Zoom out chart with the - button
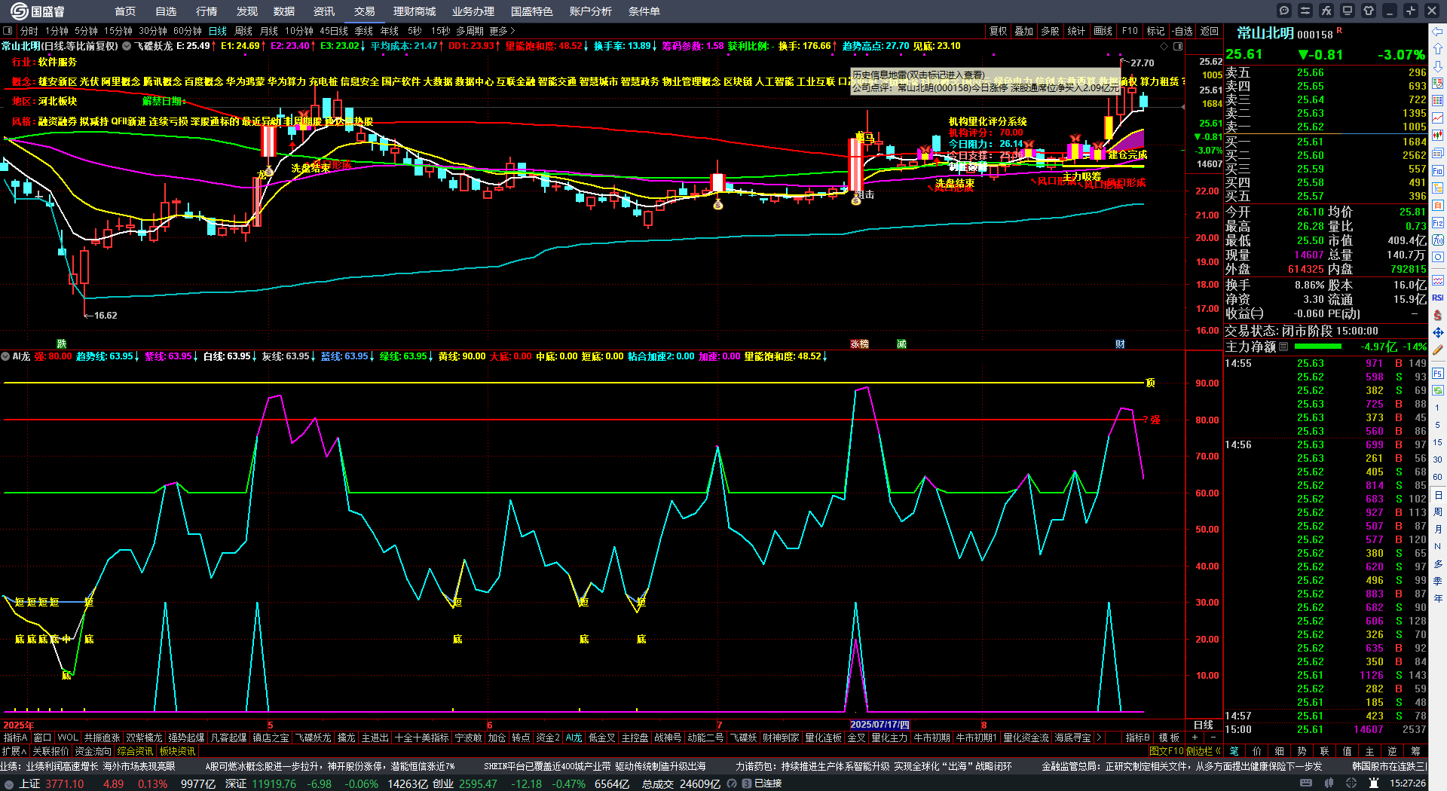Viewport: 1447px width, 791px height. coord(1213,738)
